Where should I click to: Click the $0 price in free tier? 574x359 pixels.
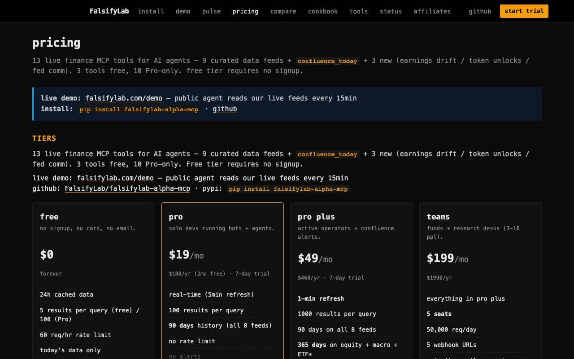47,254
